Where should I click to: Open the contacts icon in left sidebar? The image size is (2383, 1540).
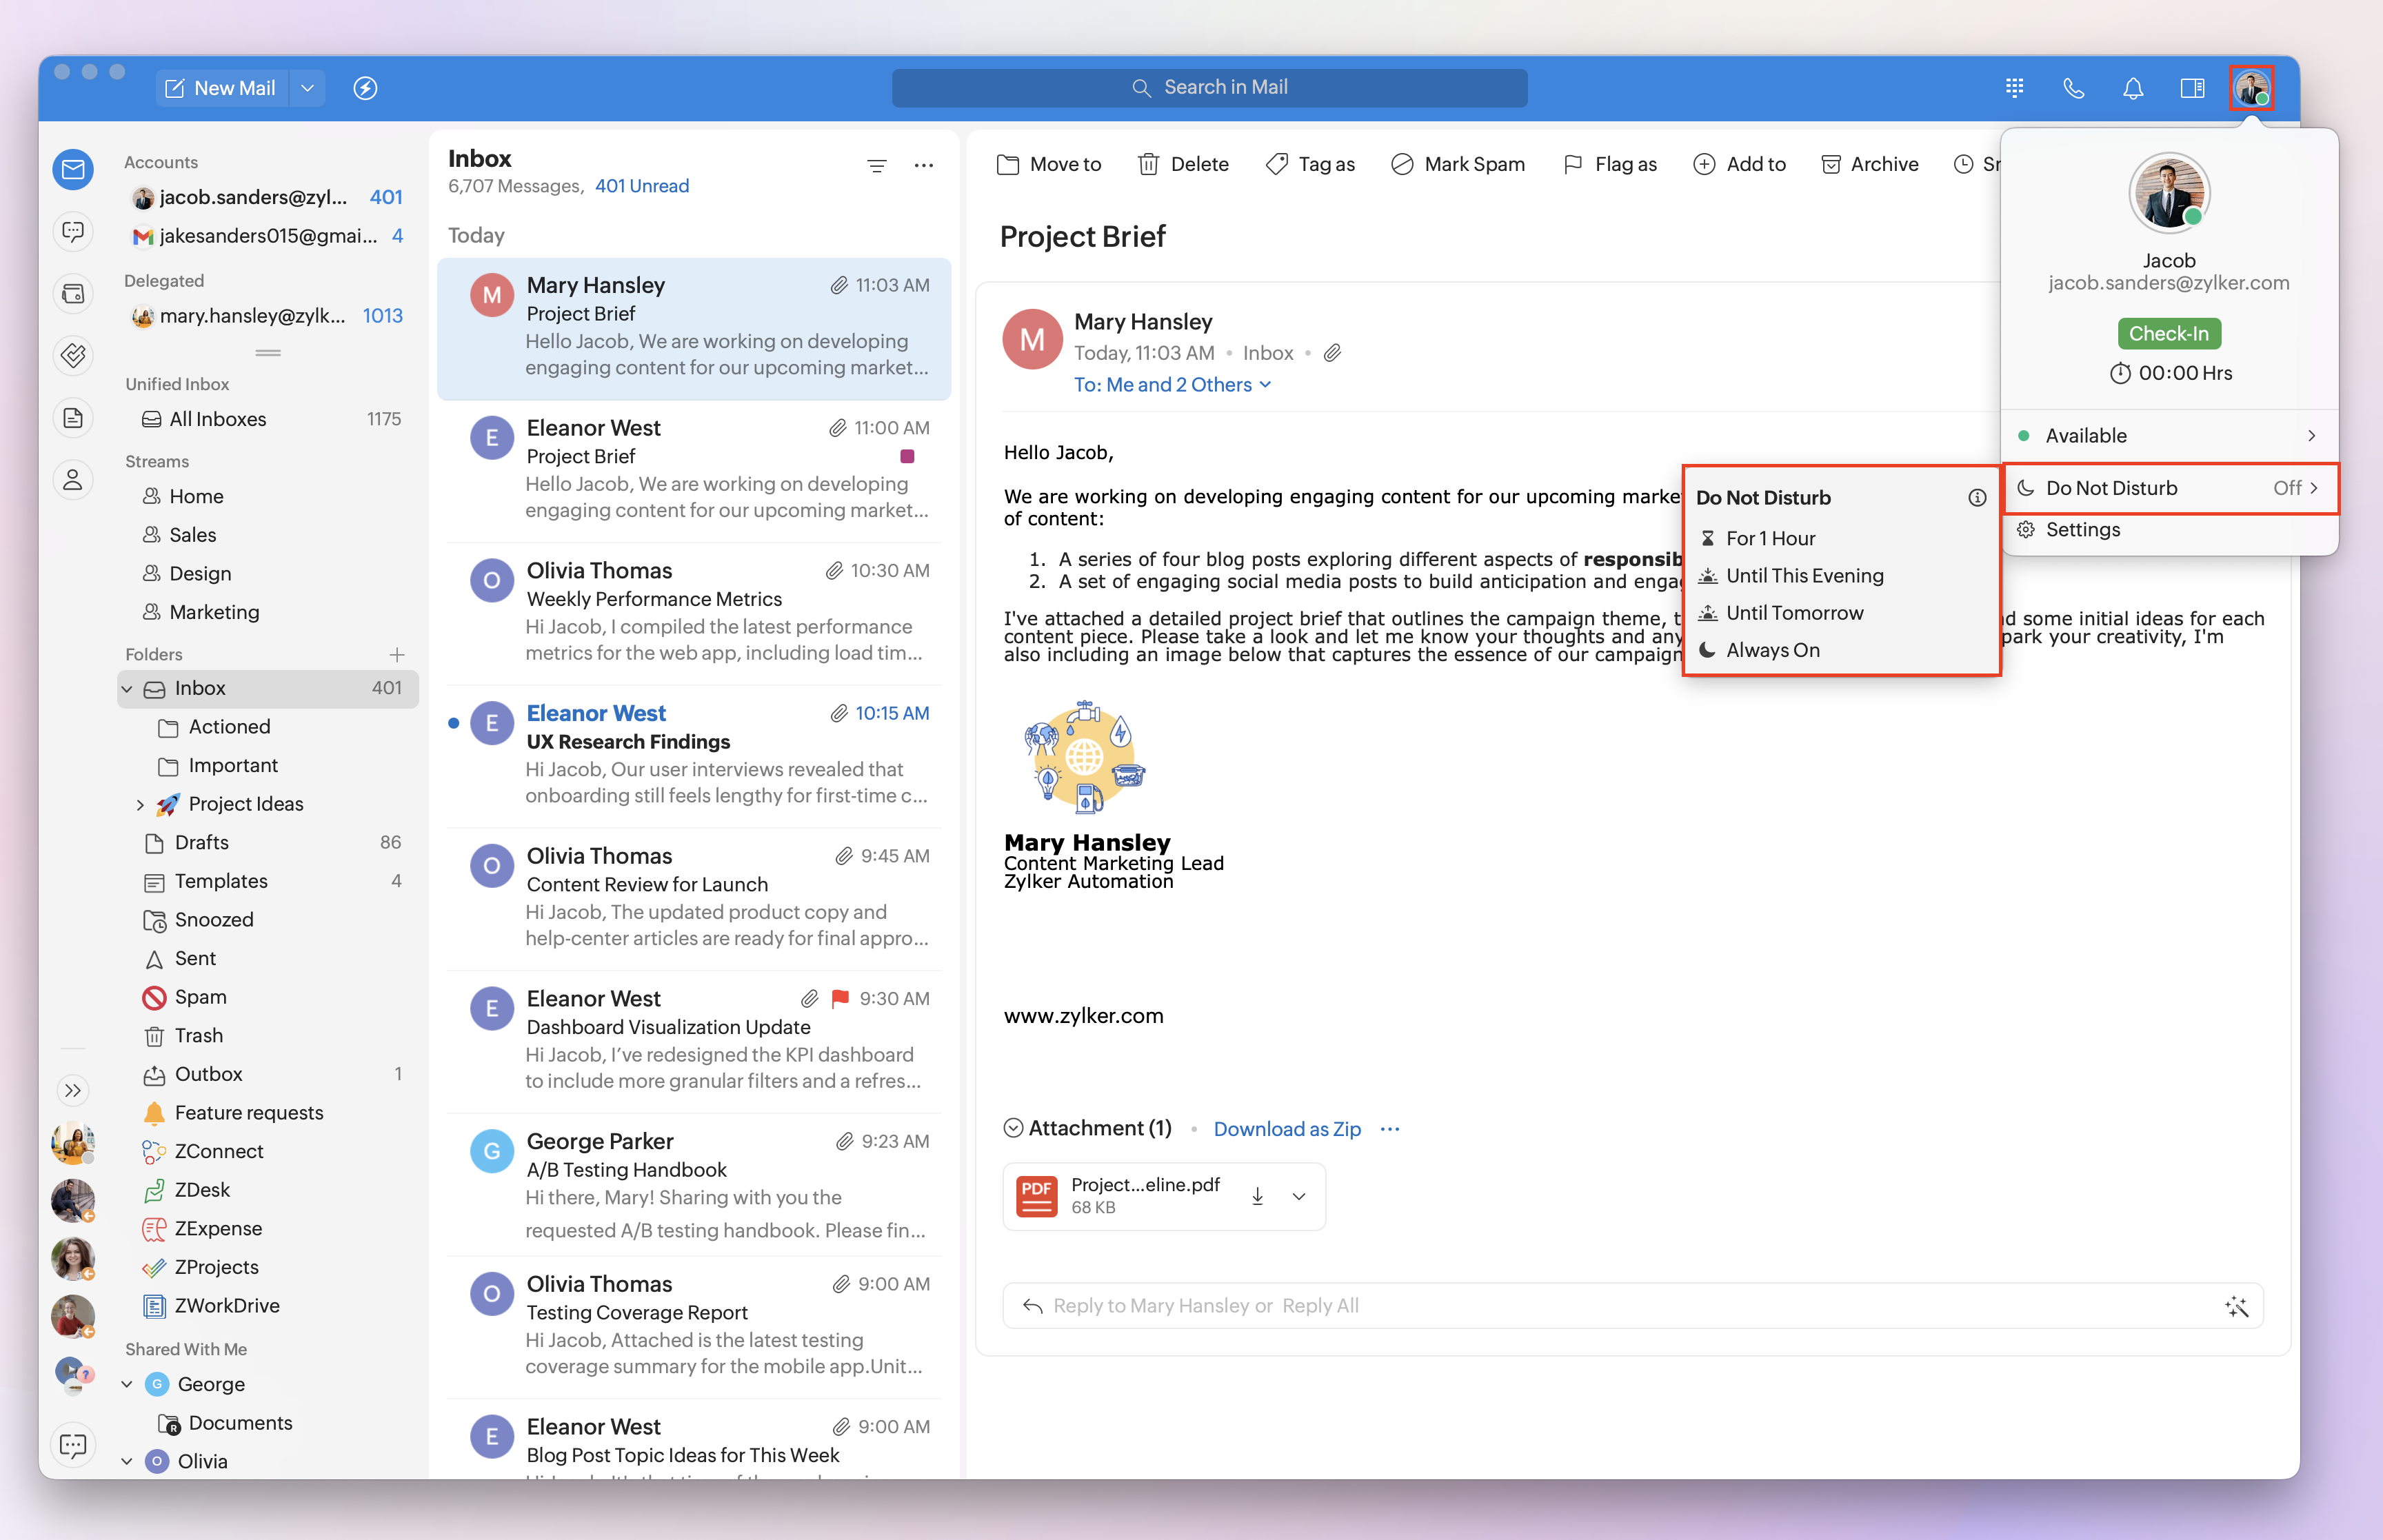click(x=73, y=480)
